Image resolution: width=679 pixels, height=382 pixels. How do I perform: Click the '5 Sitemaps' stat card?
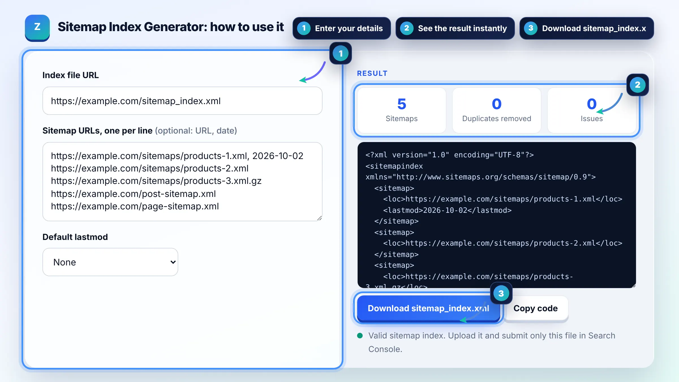401,110
